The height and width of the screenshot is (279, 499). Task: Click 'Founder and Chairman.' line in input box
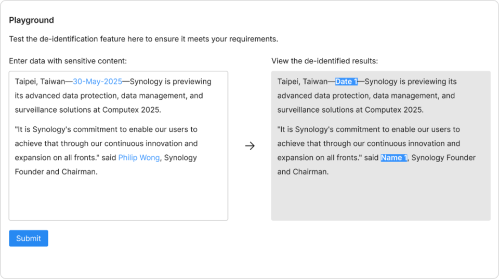pos(56,171)
